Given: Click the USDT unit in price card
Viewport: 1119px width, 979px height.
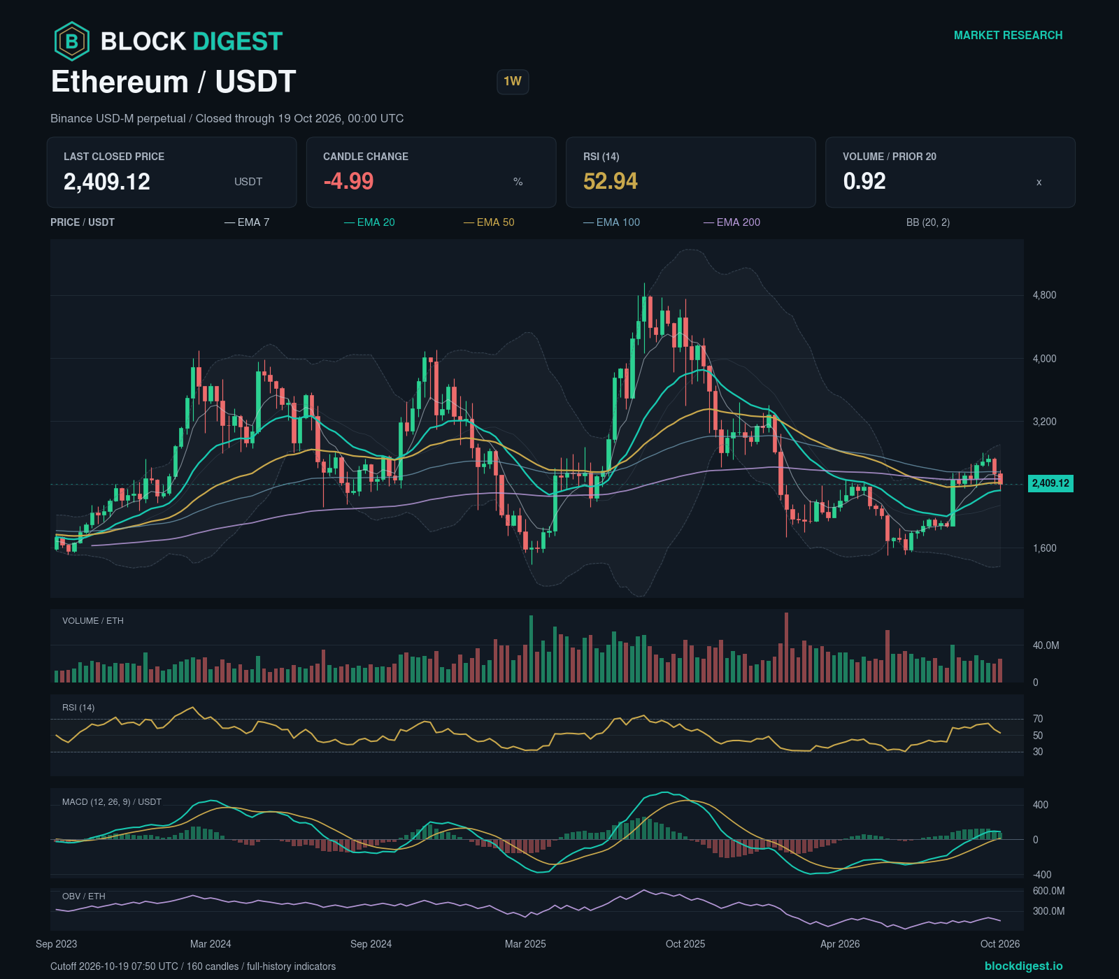Looking at the screenshot, I should click(x=248, y=182).
